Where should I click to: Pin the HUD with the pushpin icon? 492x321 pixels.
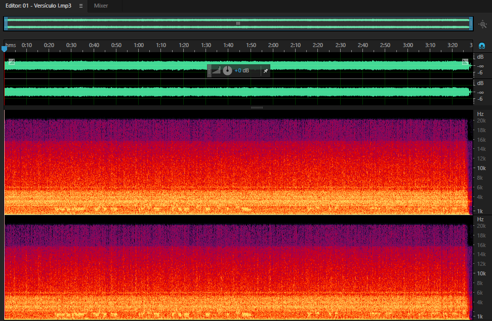point(265,71)
